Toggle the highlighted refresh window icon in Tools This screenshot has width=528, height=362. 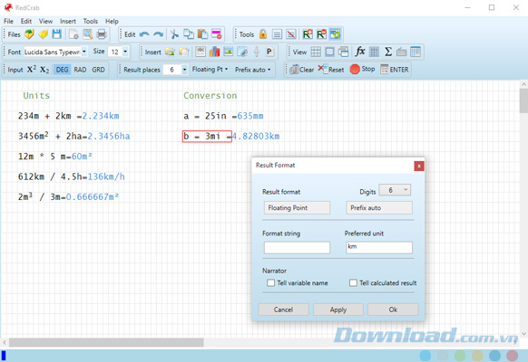pyautogui.click(x=336, y=33)
